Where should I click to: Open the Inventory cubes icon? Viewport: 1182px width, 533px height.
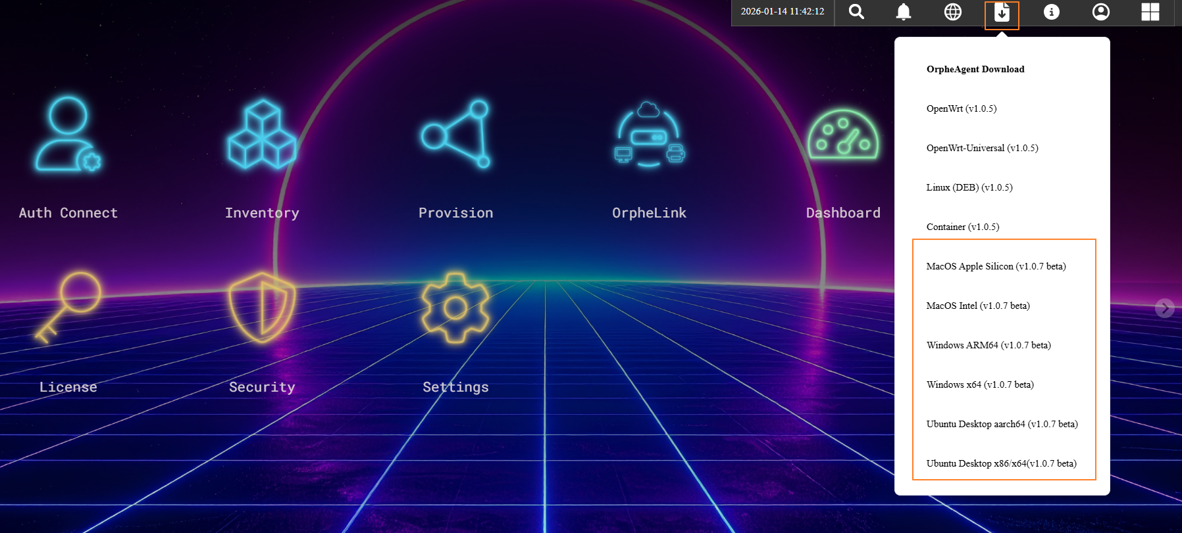(262, 135)
